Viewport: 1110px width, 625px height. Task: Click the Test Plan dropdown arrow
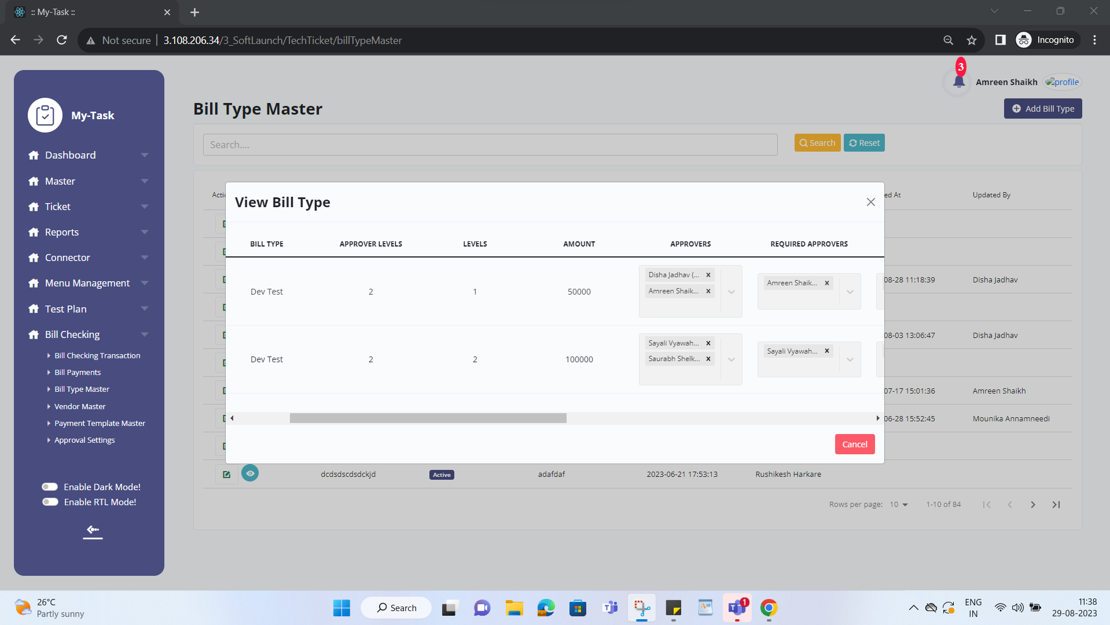point(145,309)
